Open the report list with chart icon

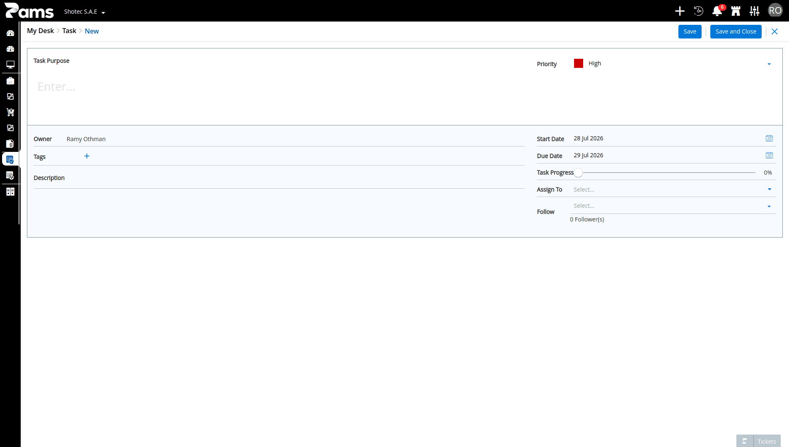point(10,175)
